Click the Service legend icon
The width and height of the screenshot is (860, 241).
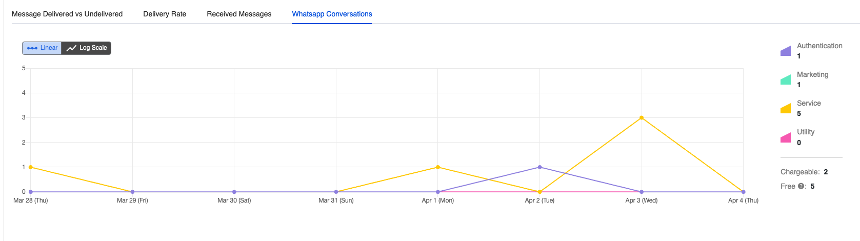click(x=786, y=108)
